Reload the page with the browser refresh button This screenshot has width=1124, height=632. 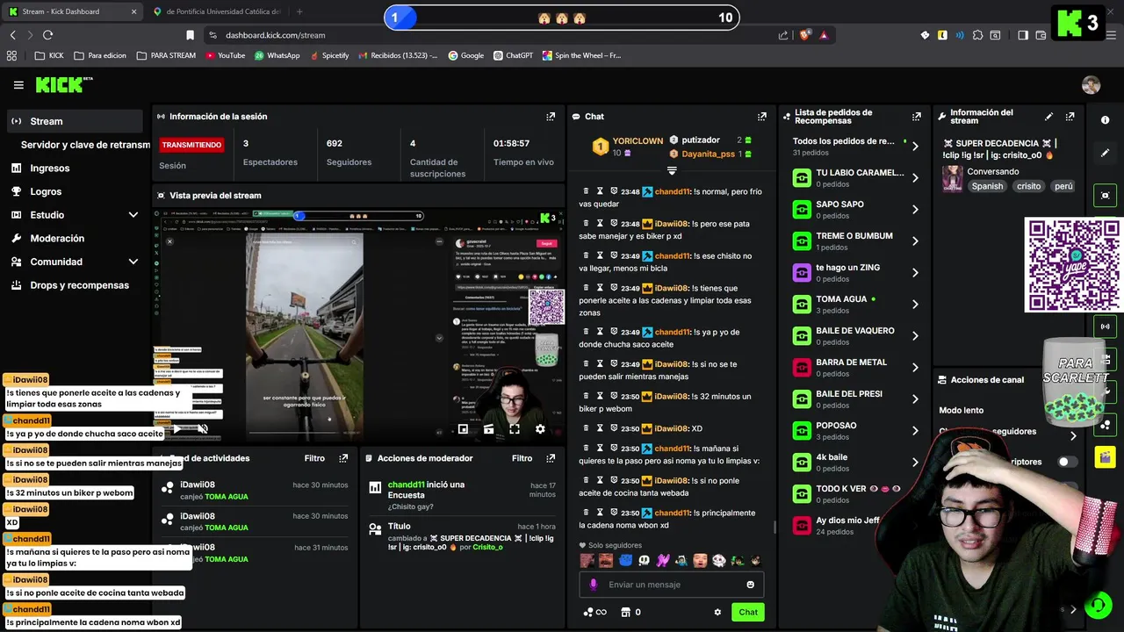pyautogui.click(x=47, y=35)
